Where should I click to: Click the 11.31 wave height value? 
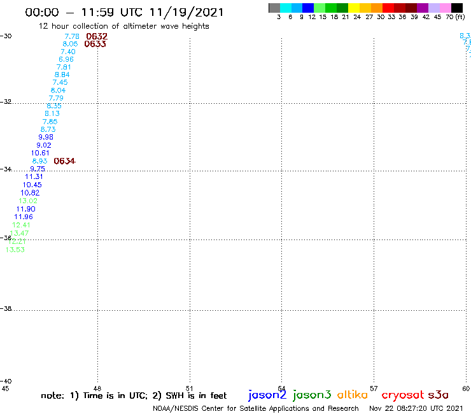(x=34, y=177)
